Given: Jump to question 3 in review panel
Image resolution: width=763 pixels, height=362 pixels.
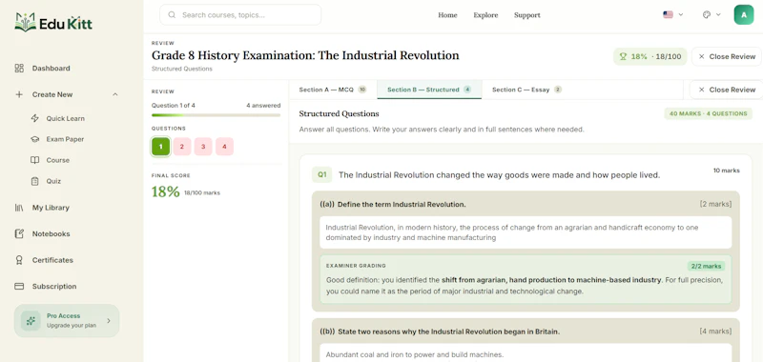Looking at the screenshot, I should point(203,147).
